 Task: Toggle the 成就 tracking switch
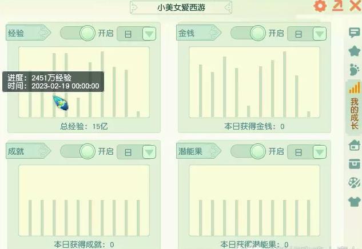click(x=78, y=151)
